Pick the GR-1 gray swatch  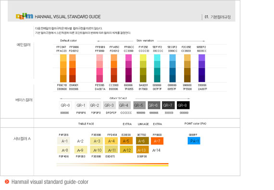(81, 105)
